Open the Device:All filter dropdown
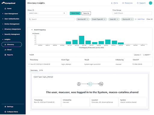Screen dimensions: 154x115 tap(128, 19)
